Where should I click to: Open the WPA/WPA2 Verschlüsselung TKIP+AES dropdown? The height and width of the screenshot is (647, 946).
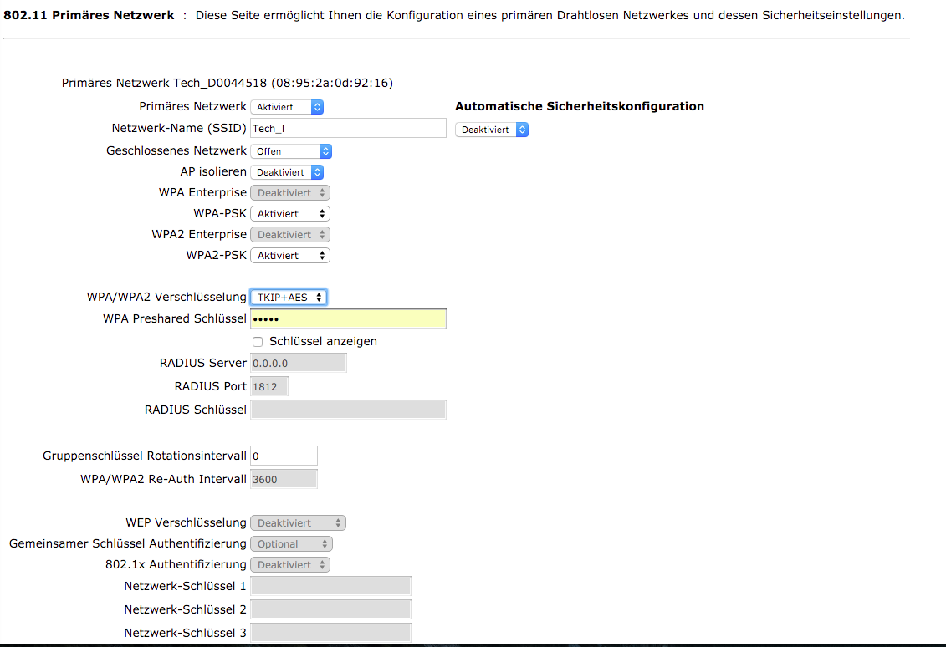click(289, 298)
